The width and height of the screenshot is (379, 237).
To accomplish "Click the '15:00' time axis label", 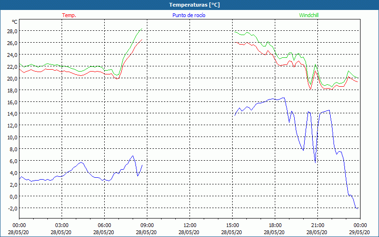I will pyautogui.click(x=232, y=226).
